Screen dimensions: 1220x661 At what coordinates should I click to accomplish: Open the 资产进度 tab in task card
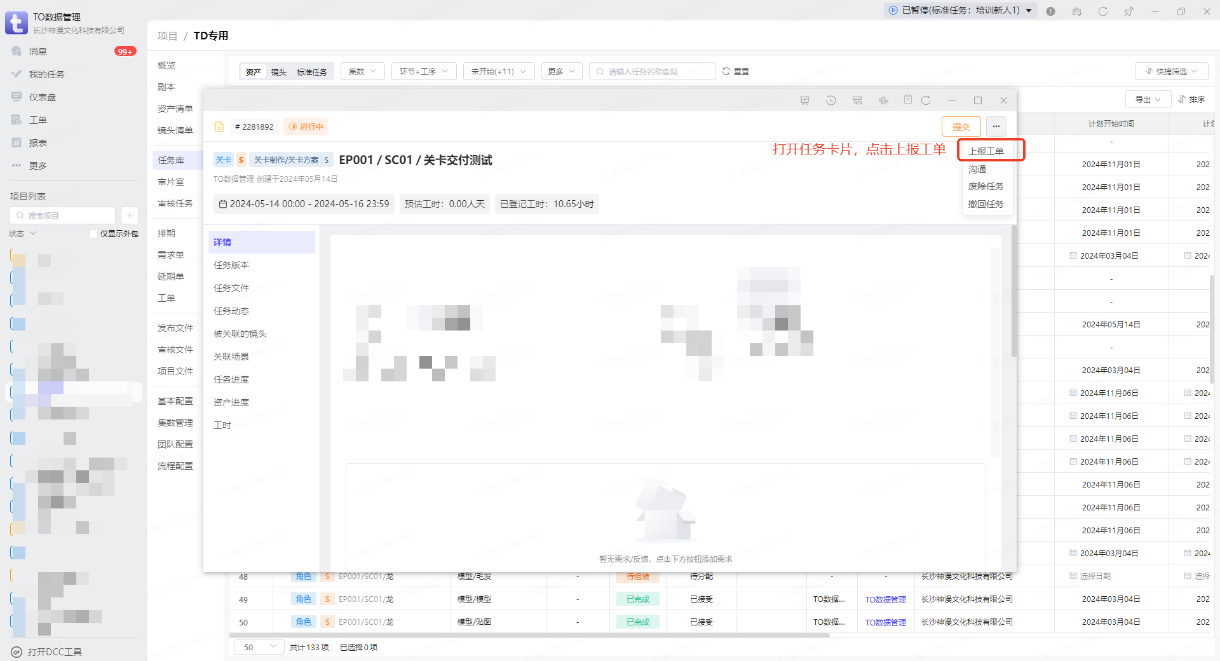pos(261,402)
